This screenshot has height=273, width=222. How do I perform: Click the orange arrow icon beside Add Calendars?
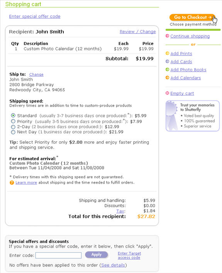click(167, 77)
